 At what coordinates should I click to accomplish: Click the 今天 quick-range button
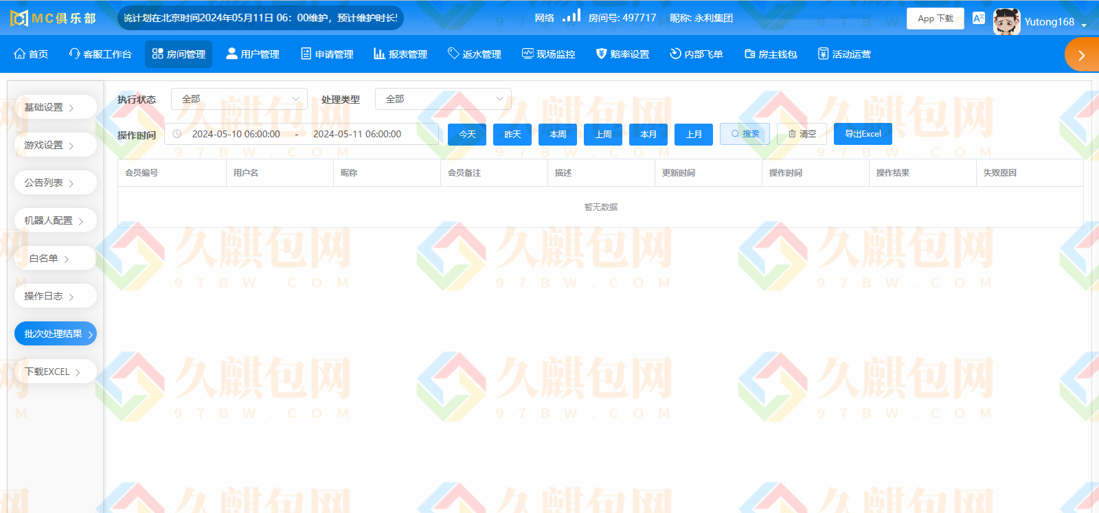point(467,135)
